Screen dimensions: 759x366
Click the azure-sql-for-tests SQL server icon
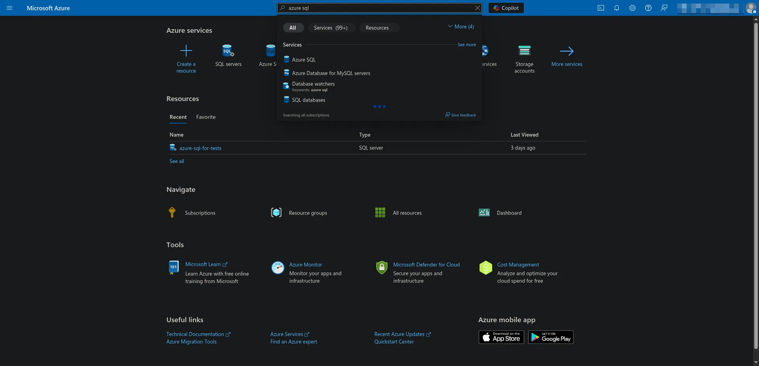click(173, 148)
